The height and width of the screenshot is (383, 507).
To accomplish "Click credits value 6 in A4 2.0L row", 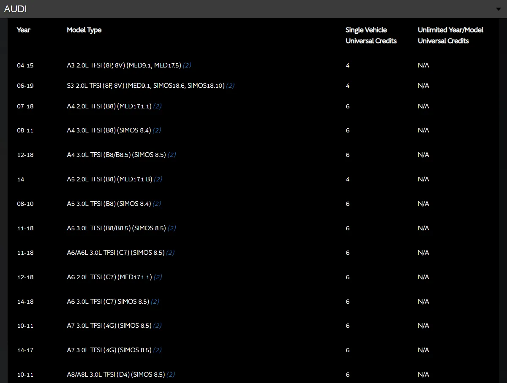I will tap(348, 106).
